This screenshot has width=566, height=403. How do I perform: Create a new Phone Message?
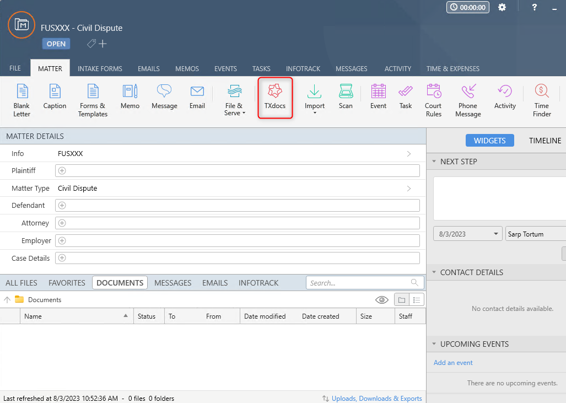point(468,99)
